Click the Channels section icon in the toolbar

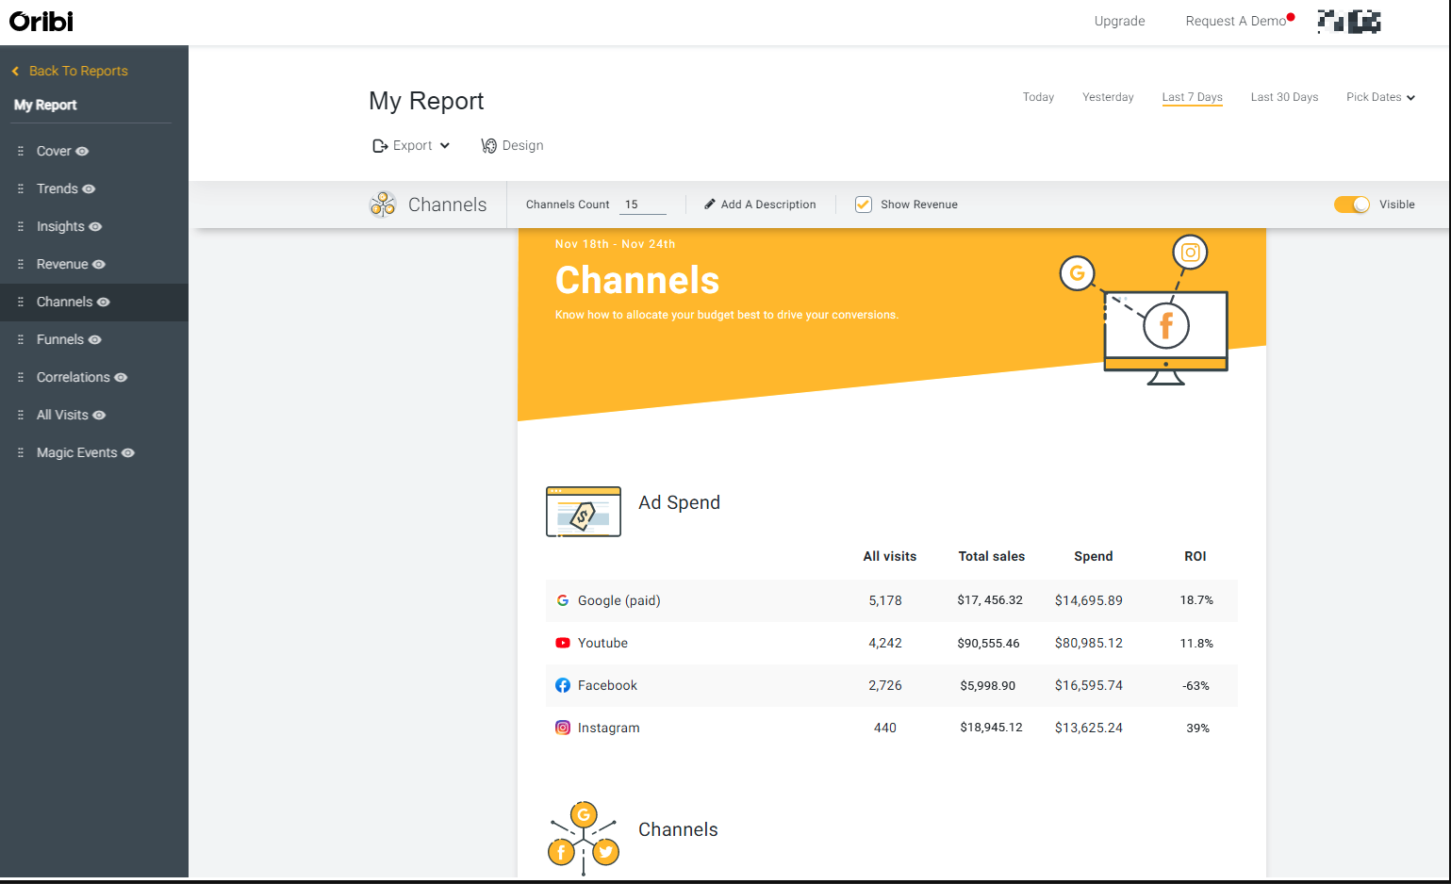point(383,205)
